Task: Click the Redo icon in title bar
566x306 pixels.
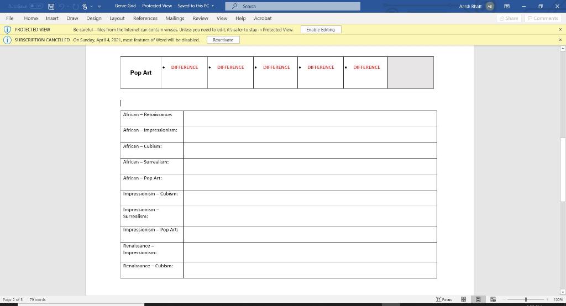Action: [x=75, y=7]
